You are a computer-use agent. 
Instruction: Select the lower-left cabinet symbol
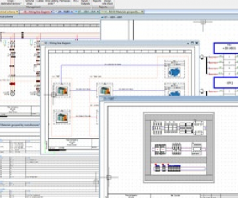click(x=62, y=117)
